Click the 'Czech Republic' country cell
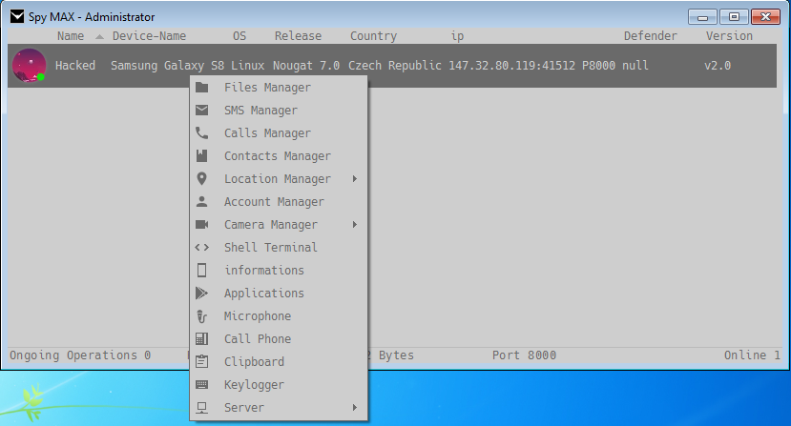The width and height of the screenshot is (791, 426). tap(395, 66)
